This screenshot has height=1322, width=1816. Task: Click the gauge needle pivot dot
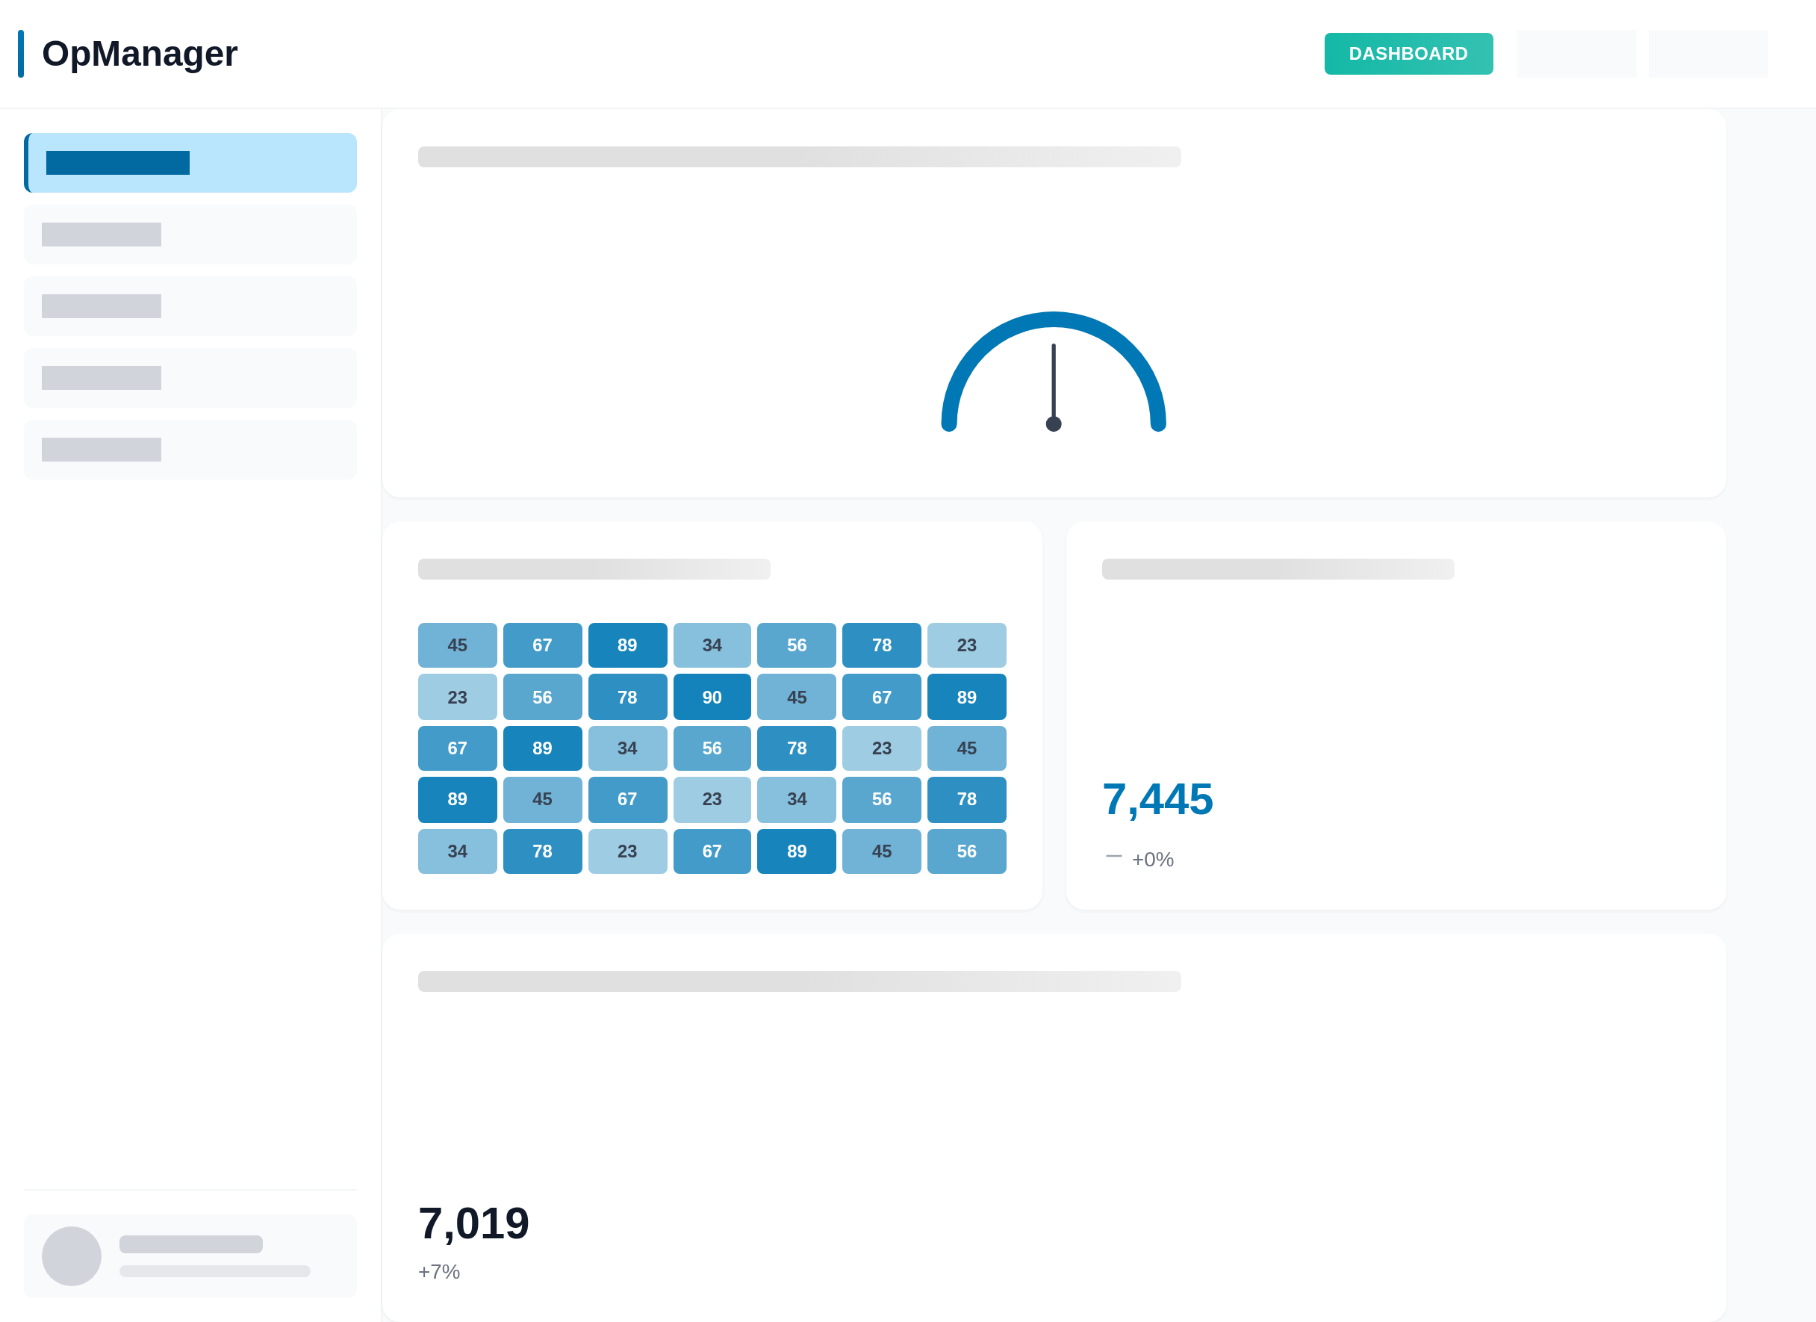pyautogui.click(x=1053, y=423)
